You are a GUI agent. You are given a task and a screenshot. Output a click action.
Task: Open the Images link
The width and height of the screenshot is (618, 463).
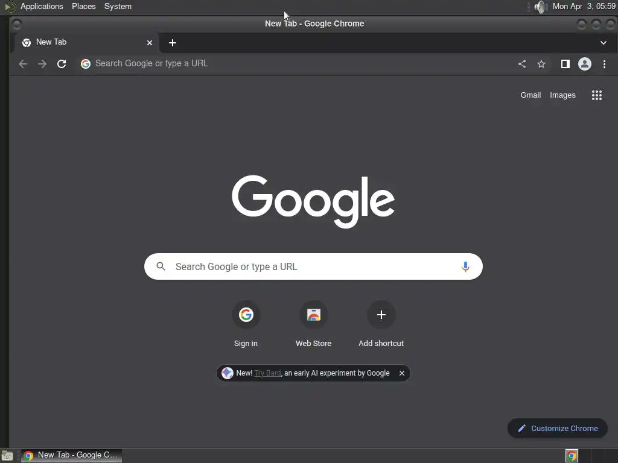[562, 95]
